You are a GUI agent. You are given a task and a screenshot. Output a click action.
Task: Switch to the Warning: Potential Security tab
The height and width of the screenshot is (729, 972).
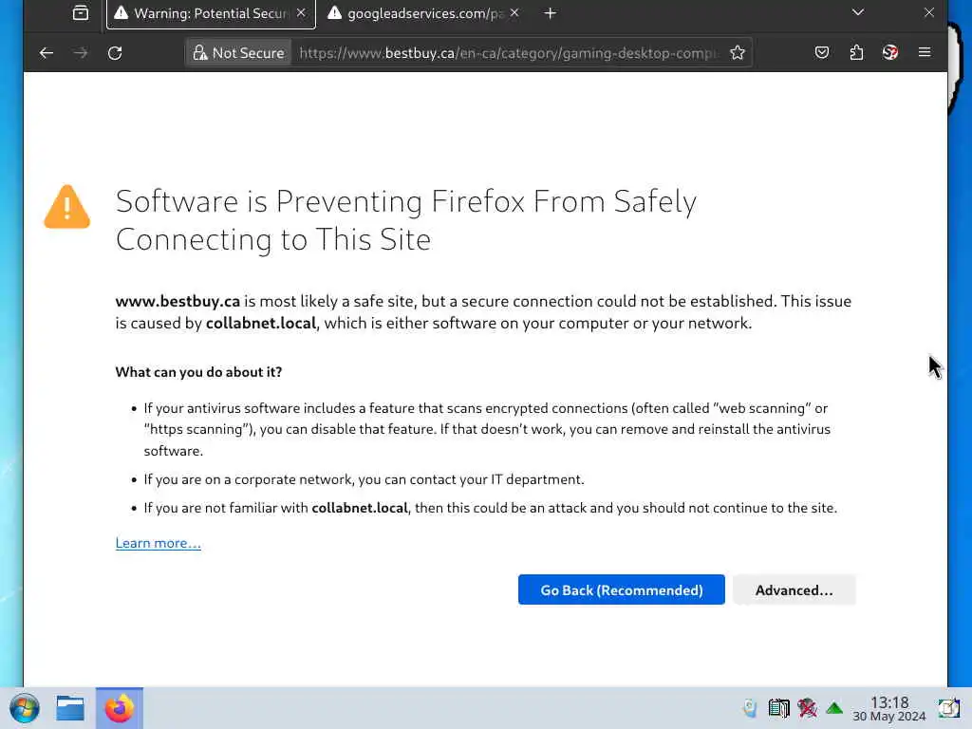pyautogui.click(x=211, y=13)
